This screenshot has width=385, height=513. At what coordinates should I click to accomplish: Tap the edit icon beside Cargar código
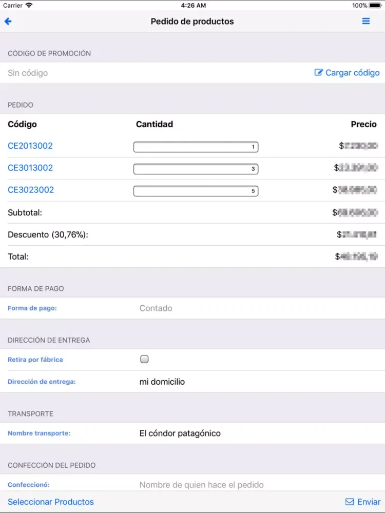(x=318, y=72)
